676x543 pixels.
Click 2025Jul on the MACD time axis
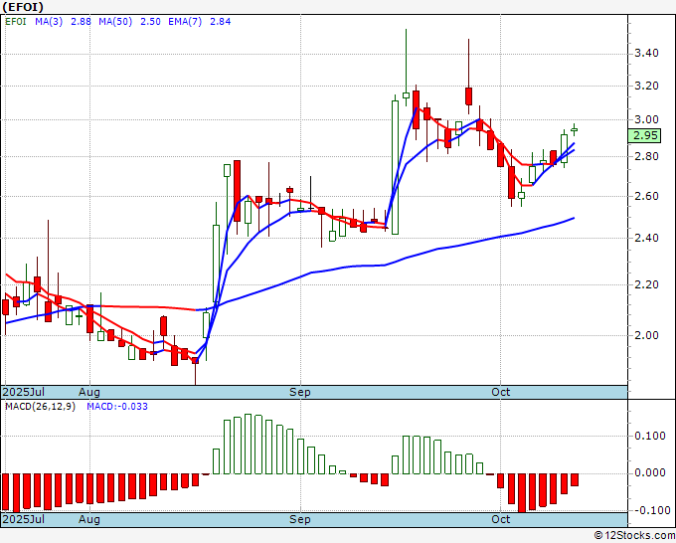tap(23, 519)
